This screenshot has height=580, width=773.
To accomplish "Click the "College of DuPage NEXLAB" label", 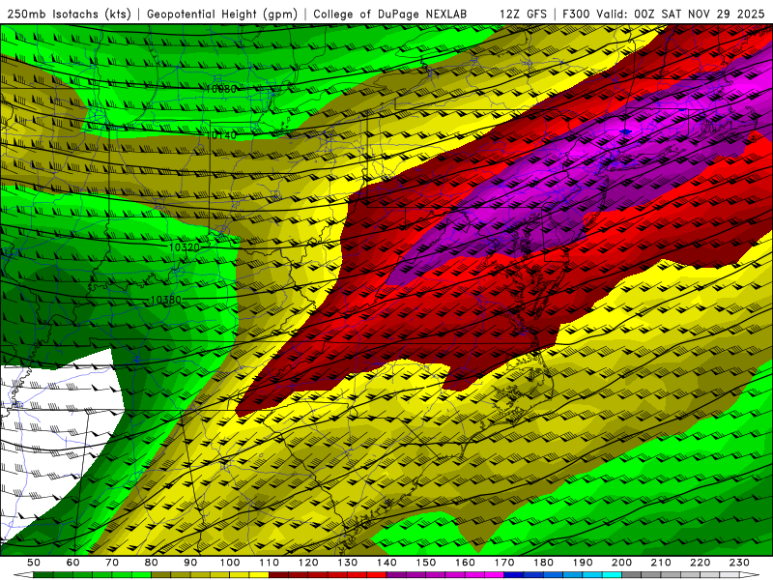I will (x=390, y=14).
